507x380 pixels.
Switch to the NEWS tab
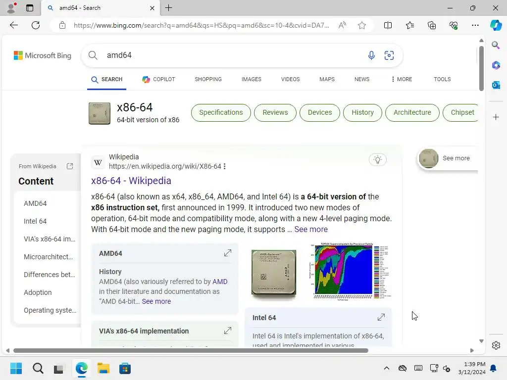point(362,79)
